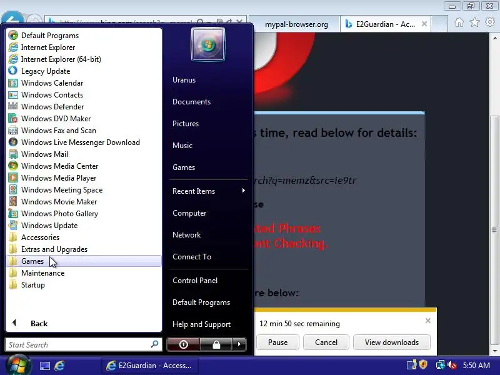Screen dimensions: 500x375
Task: Expand the Recent Items submenu
Action: point(209,191)
